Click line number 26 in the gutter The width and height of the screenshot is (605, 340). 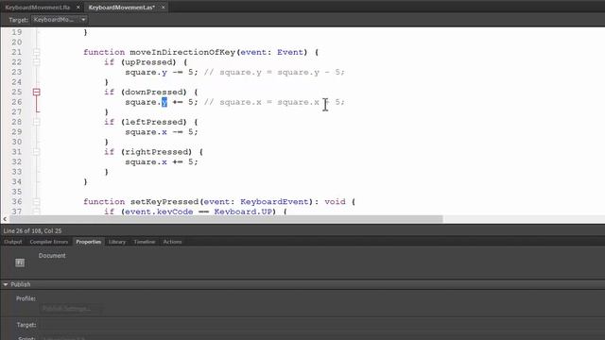coord(17,102)
